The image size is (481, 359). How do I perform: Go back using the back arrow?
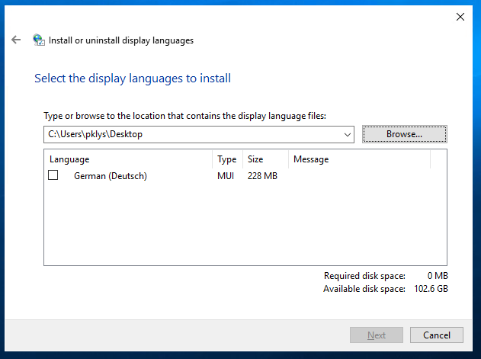pos(16,40)
